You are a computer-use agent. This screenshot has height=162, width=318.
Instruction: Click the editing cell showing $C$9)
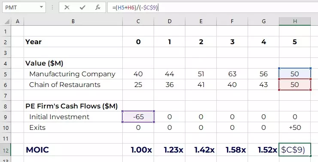[295, 150]
